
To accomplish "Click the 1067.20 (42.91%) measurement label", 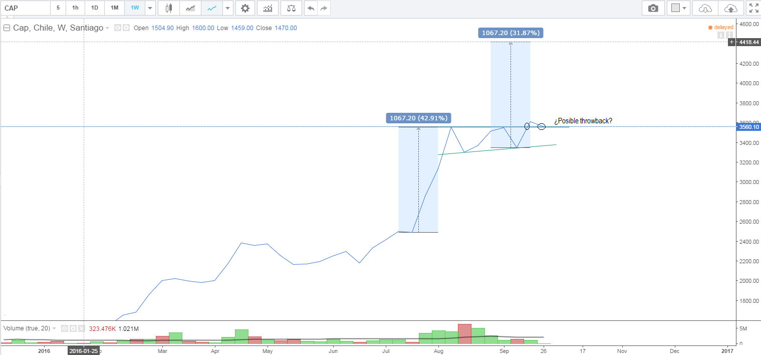I will [419, 118].
